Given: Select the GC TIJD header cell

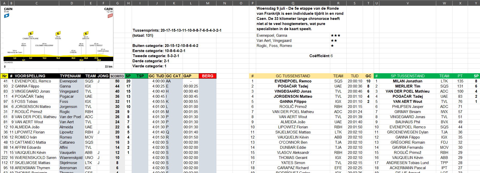Looking at the screenshot, I should coord(157,76).
